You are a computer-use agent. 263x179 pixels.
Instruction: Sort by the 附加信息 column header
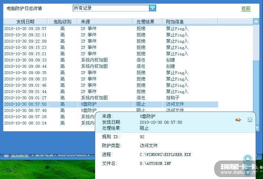(190, 21)
